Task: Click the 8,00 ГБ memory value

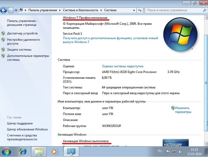Action: pyautogui.click(x=107, y=78)
